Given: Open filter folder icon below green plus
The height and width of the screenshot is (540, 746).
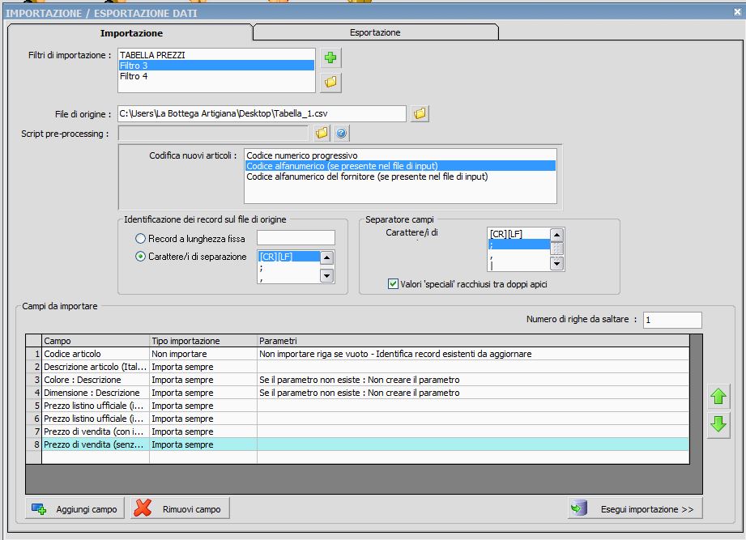Looking at the screenshot, I should 330,82.
